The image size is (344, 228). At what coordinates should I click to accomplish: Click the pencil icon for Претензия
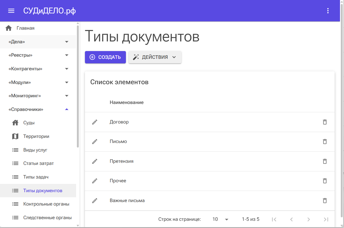[95, 161]
